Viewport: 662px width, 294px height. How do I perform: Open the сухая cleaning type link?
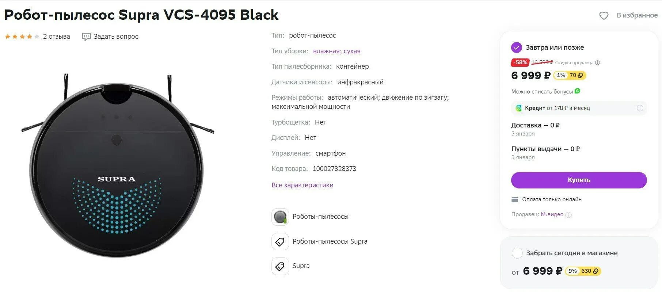[352, 51]
